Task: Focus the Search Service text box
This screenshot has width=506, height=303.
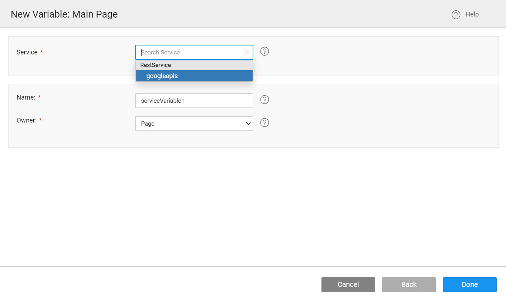Action: [190, 52]
